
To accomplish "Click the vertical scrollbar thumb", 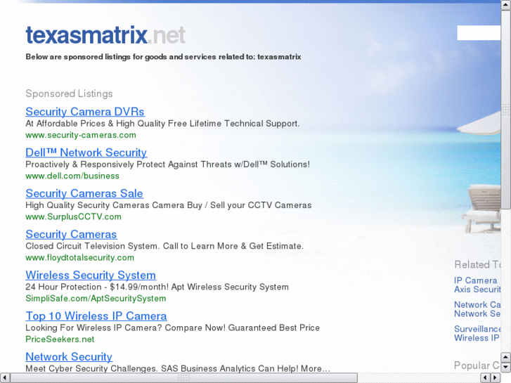I will pos(506,110).
